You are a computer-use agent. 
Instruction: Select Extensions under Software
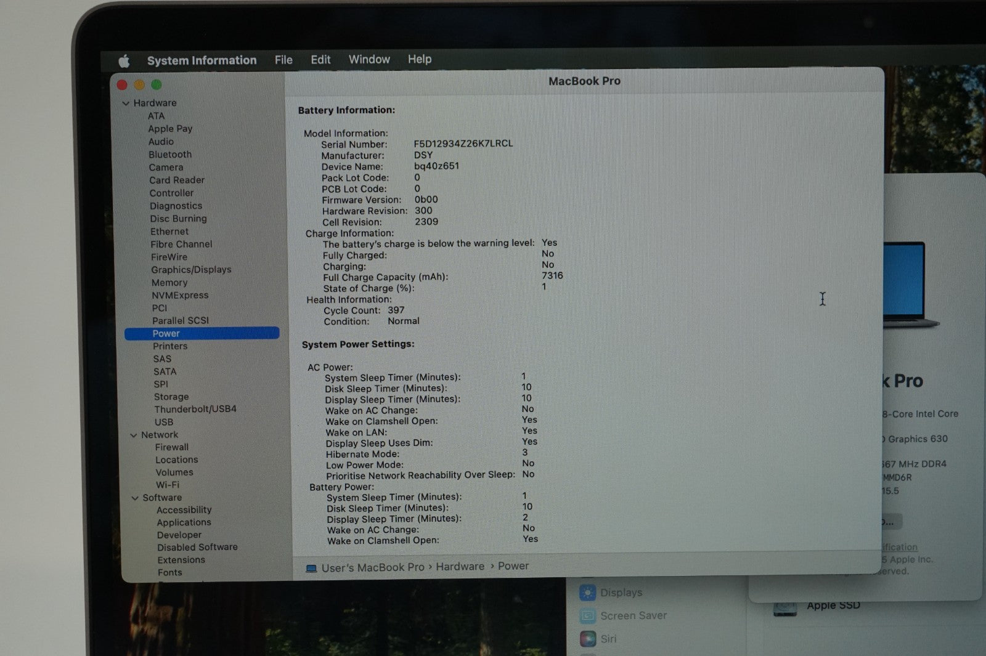(181, 561)
